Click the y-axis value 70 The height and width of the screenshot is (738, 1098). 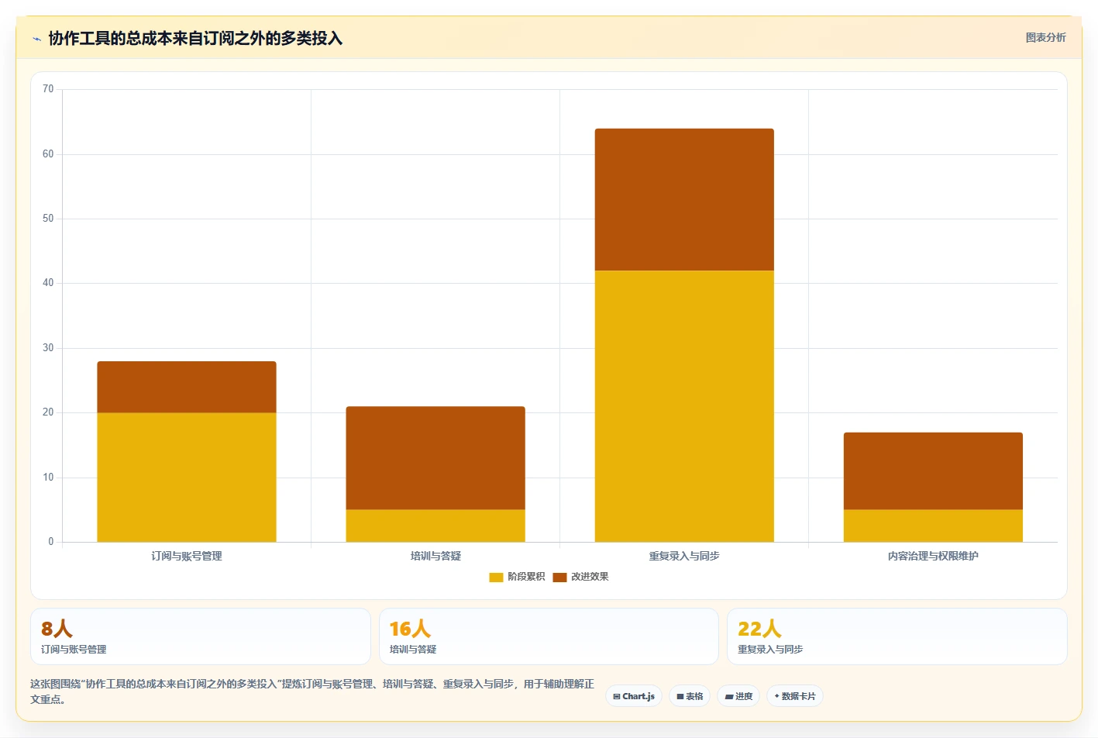point(48,89)
